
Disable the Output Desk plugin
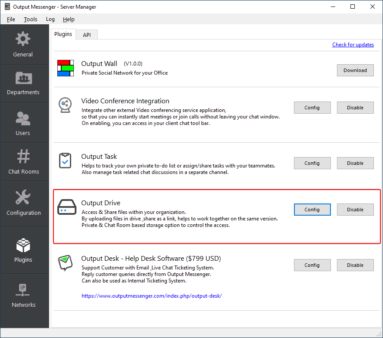[355, 265]
